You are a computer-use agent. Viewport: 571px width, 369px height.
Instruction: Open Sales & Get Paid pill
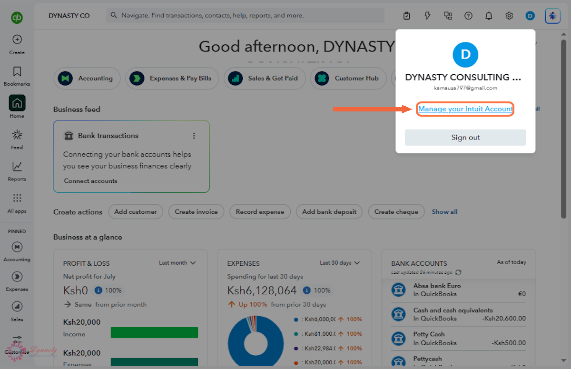point(264,78)
